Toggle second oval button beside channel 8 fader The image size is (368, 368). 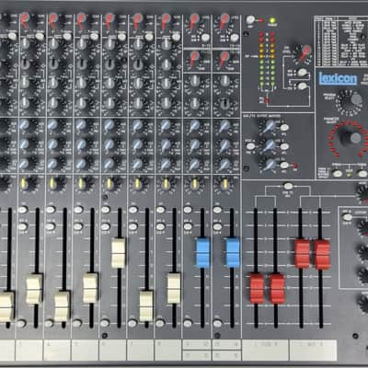tap(161, 226)
